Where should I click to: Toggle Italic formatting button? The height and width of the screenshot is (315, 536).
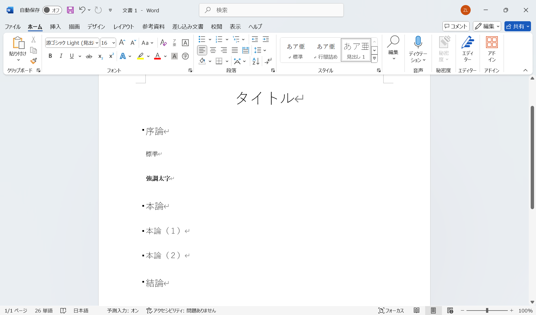(x=61, y=56)
